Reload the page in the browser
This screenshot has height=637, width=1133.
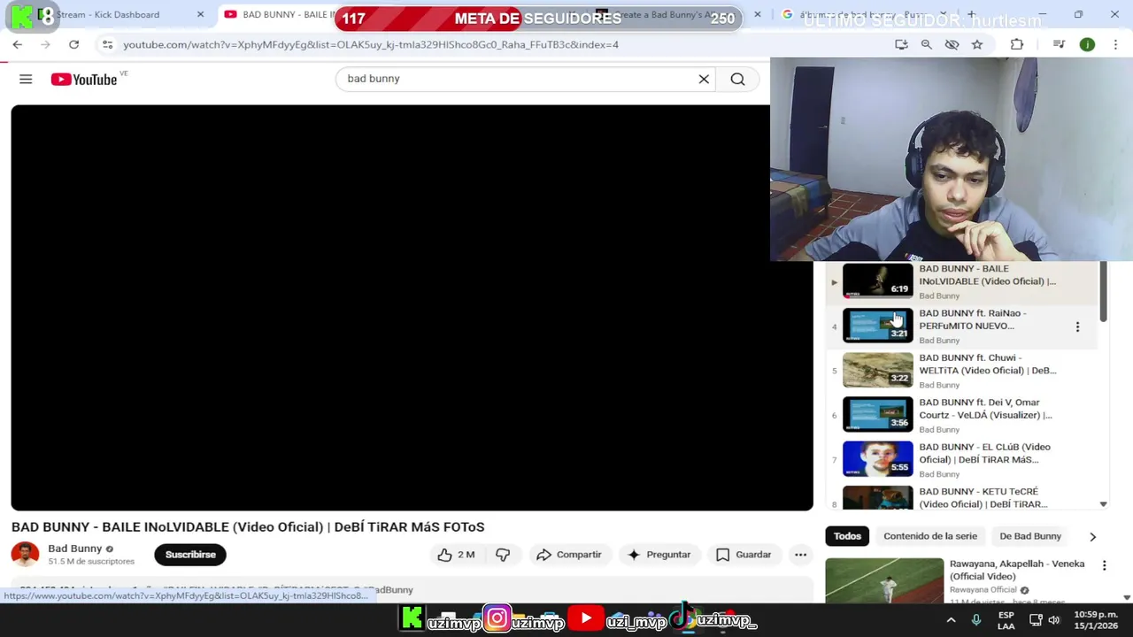point(73,44)
